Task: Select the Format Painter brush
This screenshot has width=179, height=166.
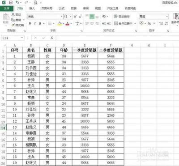Action: pyautogui.click(x=13, y=25)
